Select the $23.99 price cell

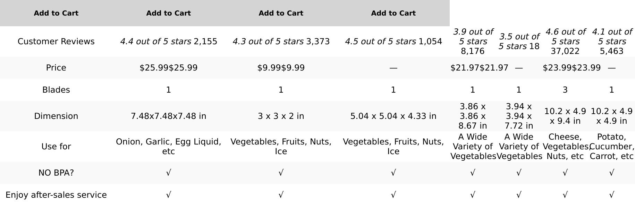(x=571, y=68)
